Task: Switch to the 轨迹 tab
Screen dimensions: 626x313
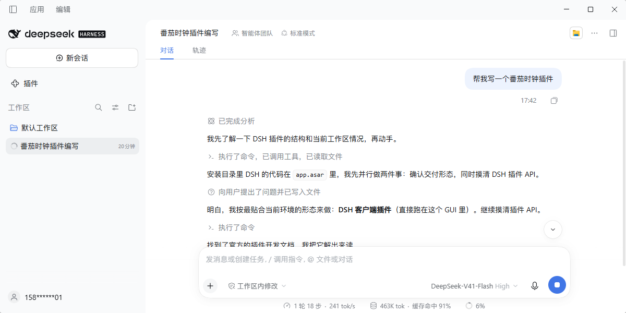Action: [x=199, y=51]
